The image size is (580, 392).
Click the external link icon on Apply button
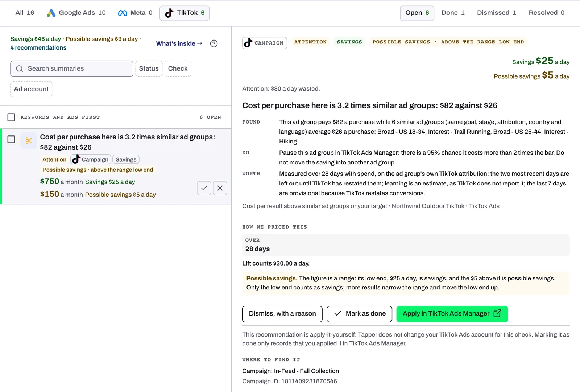click(x=498, y=313)
